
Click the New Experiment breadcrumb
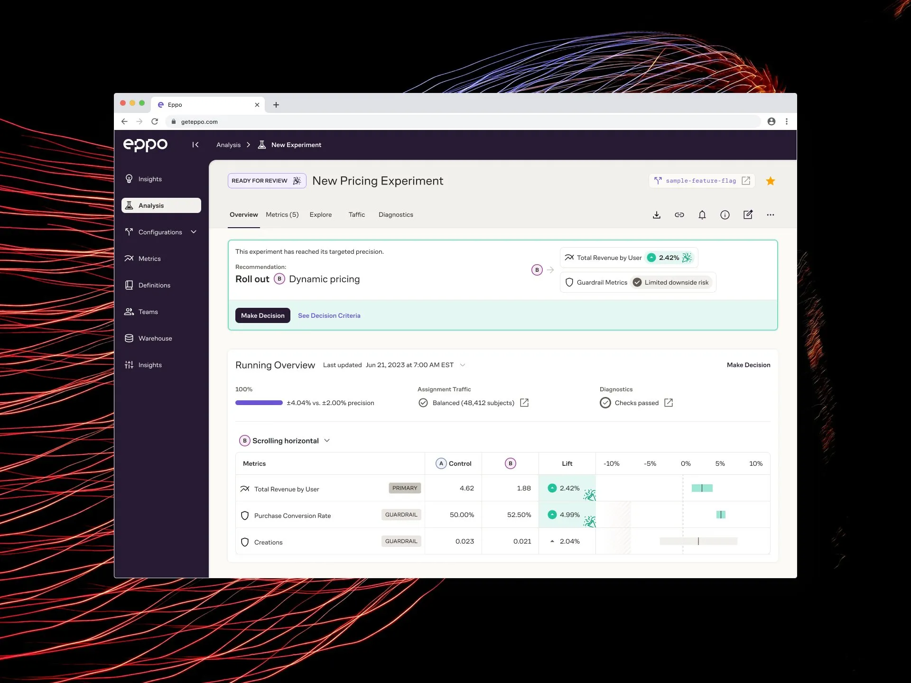coord(296,145)
